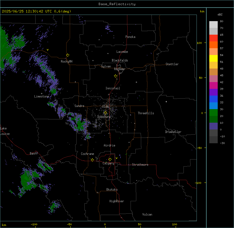Click the dBZ legend heading
234x228 pixels.
click(x=220, y=15)
